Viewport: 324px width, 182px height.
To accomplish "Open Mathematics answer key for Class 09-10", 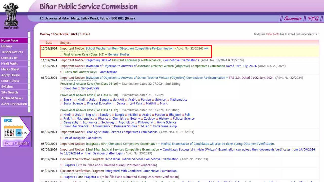I will (178, 100).
